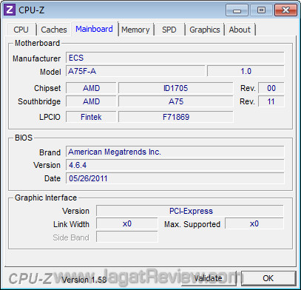
Task: Click the Version 1.58 label
Action: [x=84, y=280]
